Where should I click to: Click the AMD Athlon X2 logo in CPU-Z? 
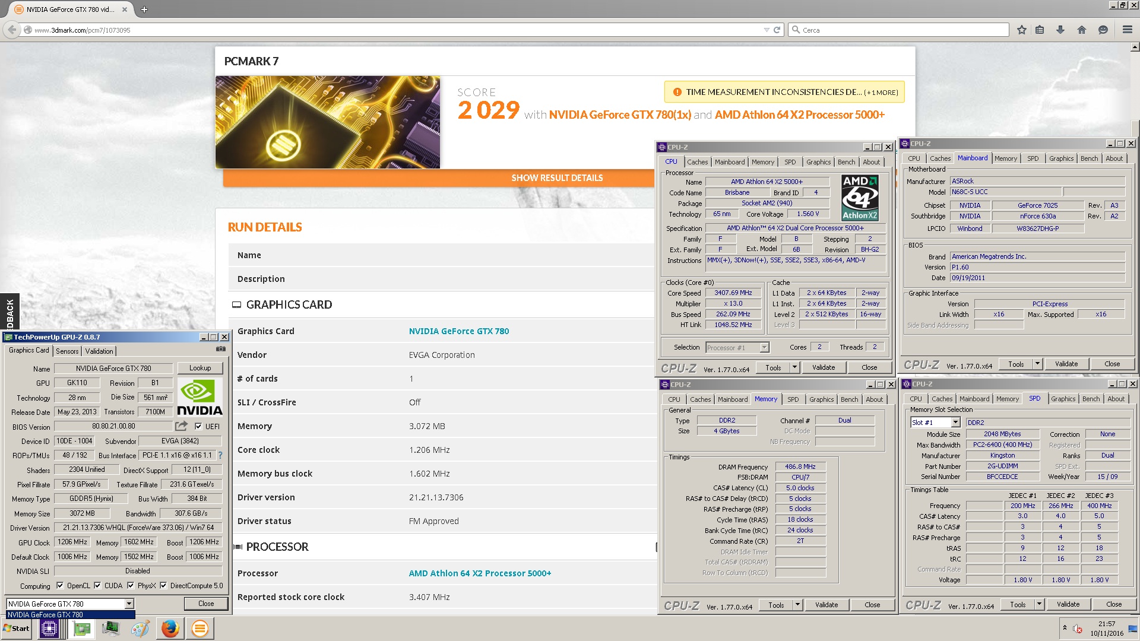click(860, 198)
